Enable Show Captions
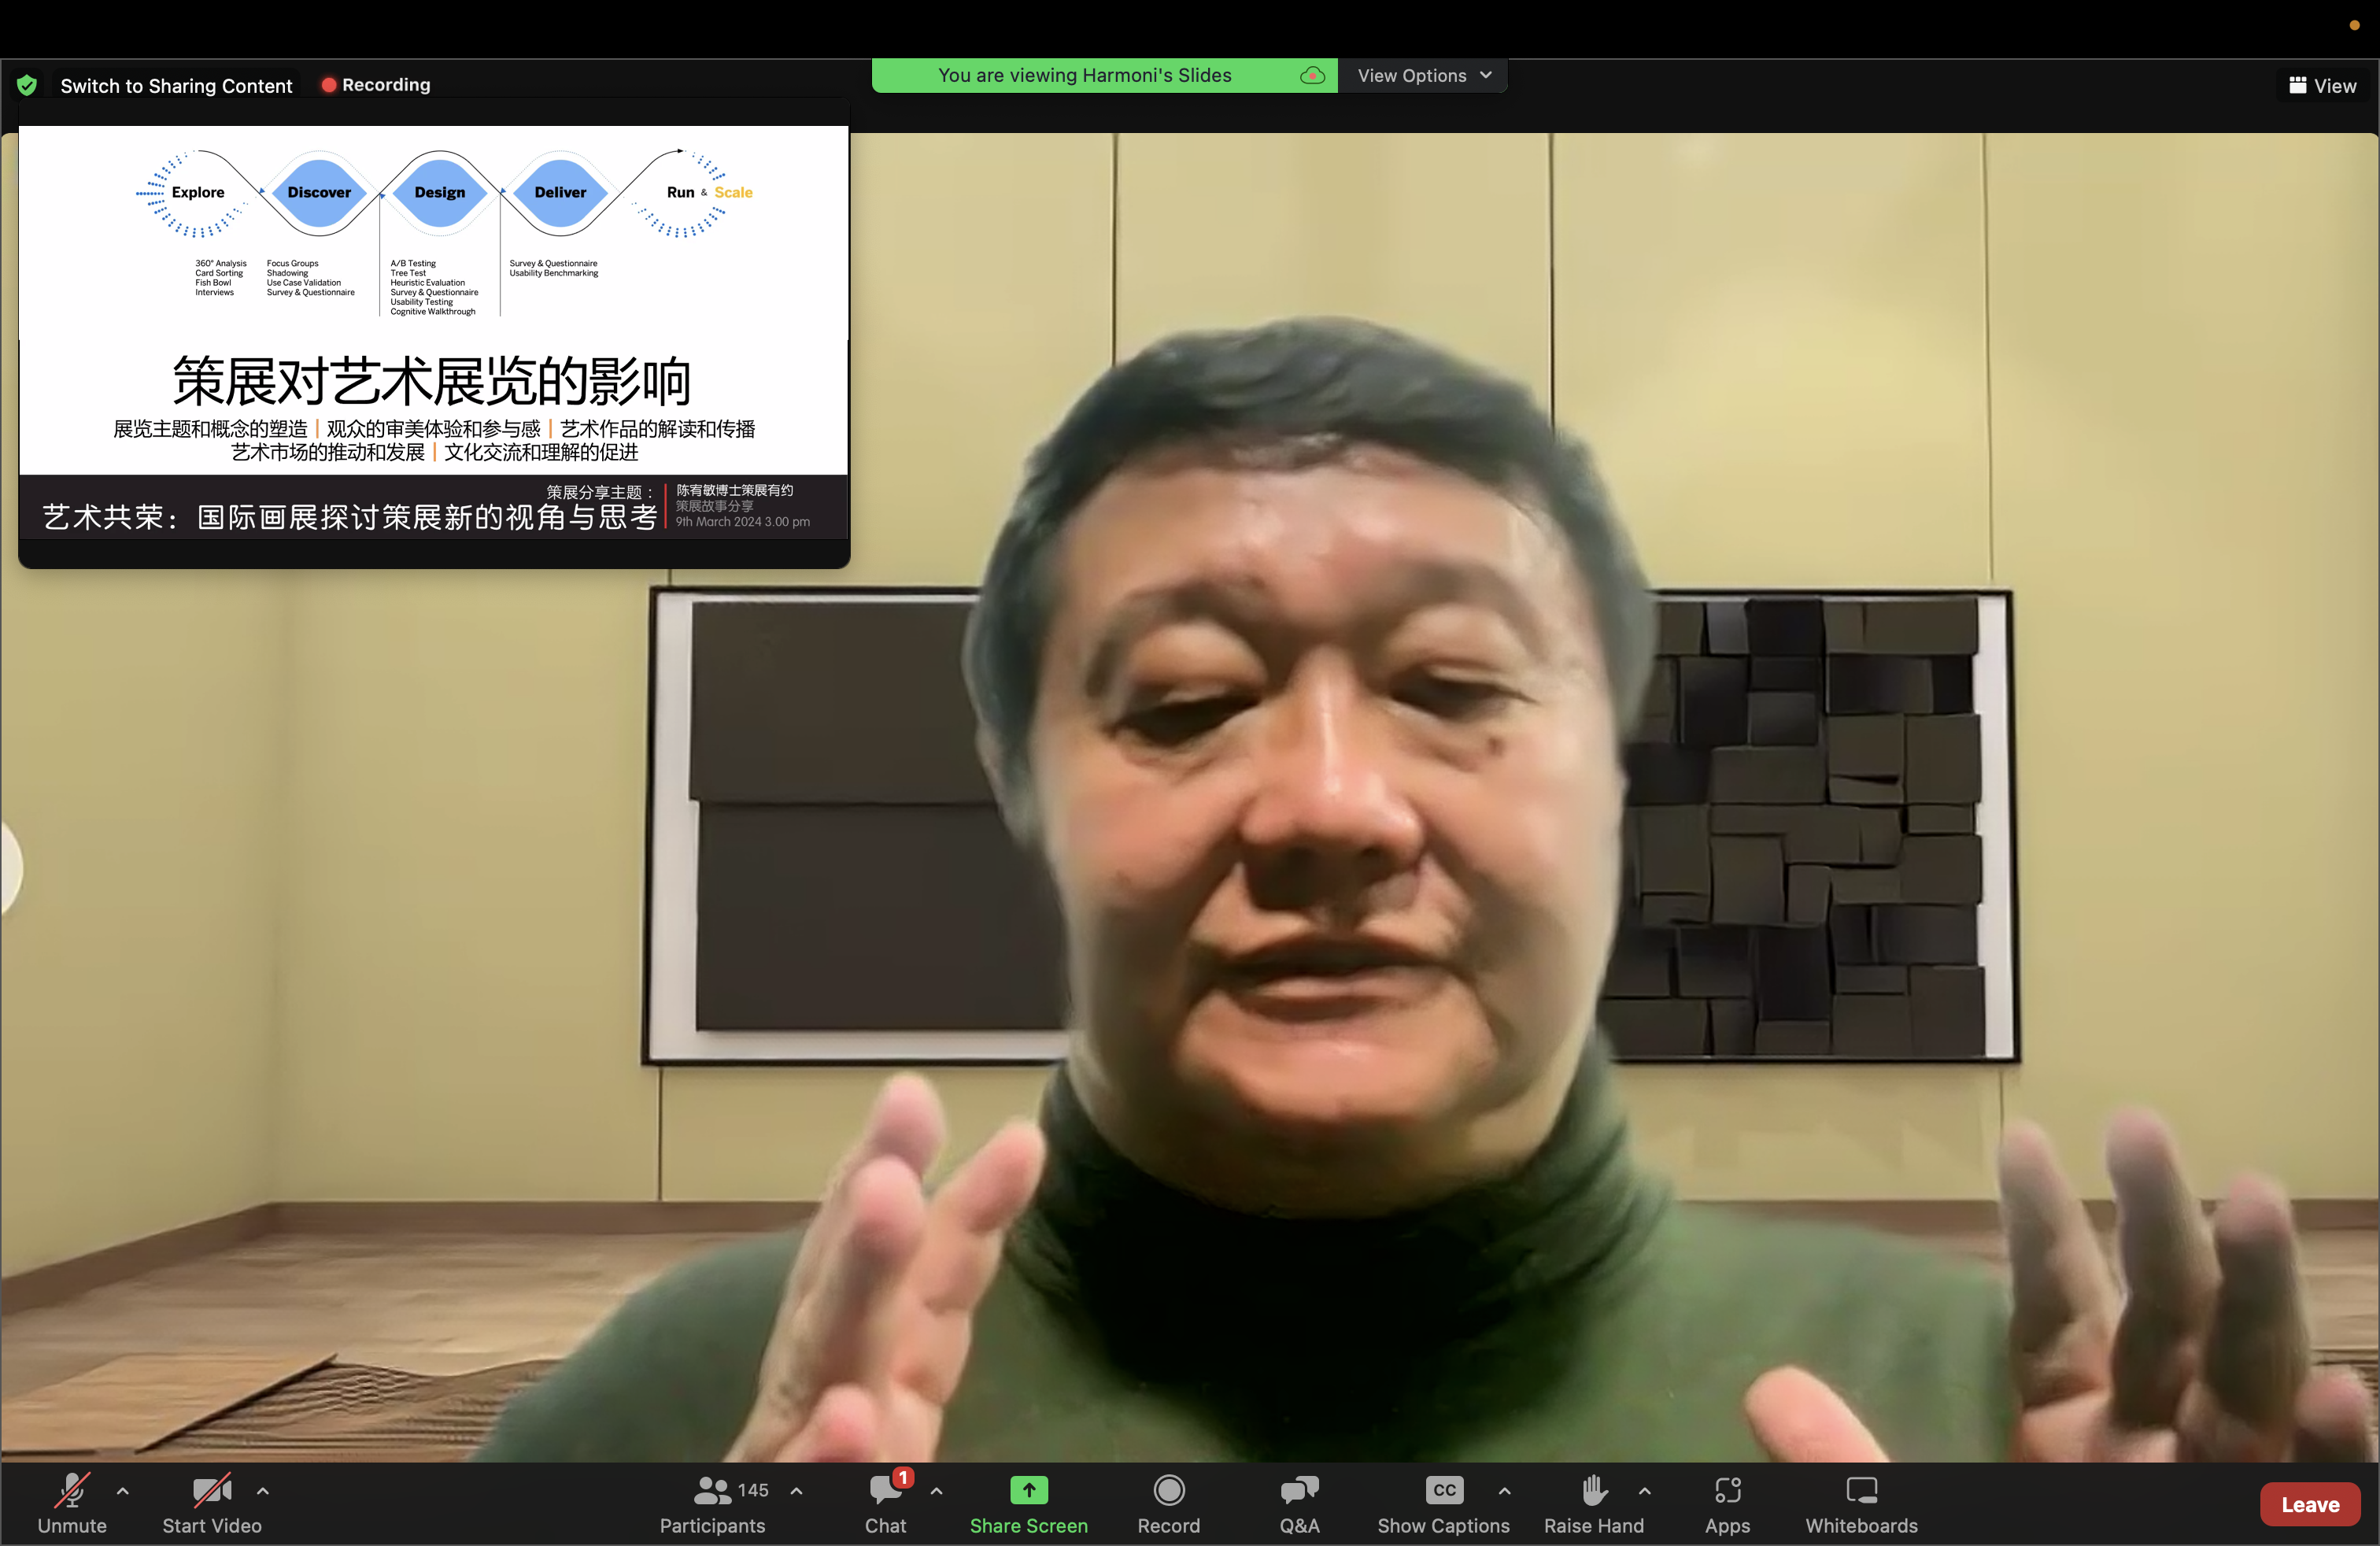 tap(1443, 1502)
